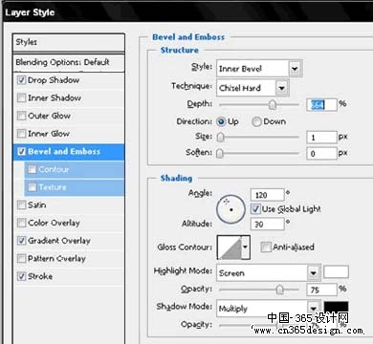Enable the Inner Glow checkbox
373x344 pixels.
21,134
